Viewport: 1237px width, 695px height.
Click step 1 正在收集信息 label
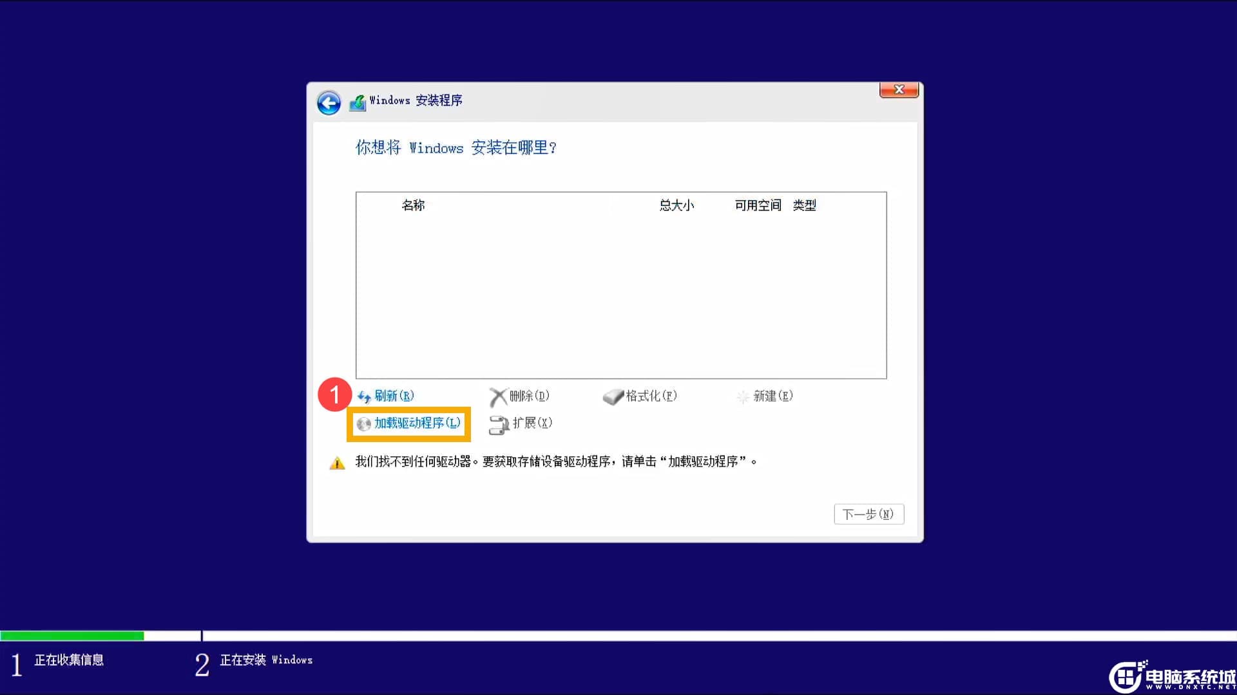69,660
